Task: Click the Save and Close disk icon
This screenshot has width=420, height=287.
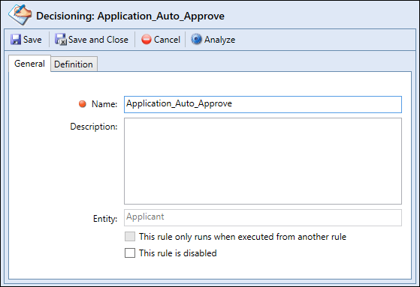Action: [61, 39]
